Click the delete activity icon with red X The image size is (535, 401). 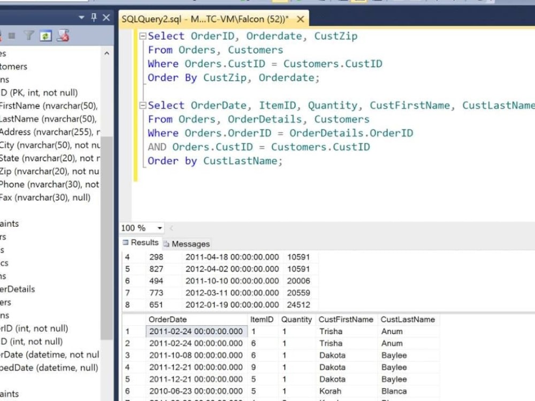pos(63,35)
